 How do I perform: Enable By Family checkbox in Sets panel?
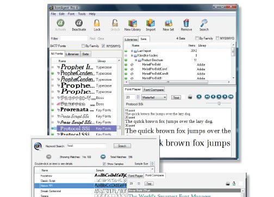pos(197,38)
